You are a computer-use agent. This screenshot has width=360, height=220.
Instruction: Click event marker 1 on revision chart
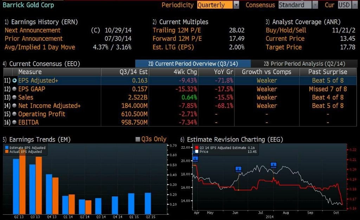(195, 158)
